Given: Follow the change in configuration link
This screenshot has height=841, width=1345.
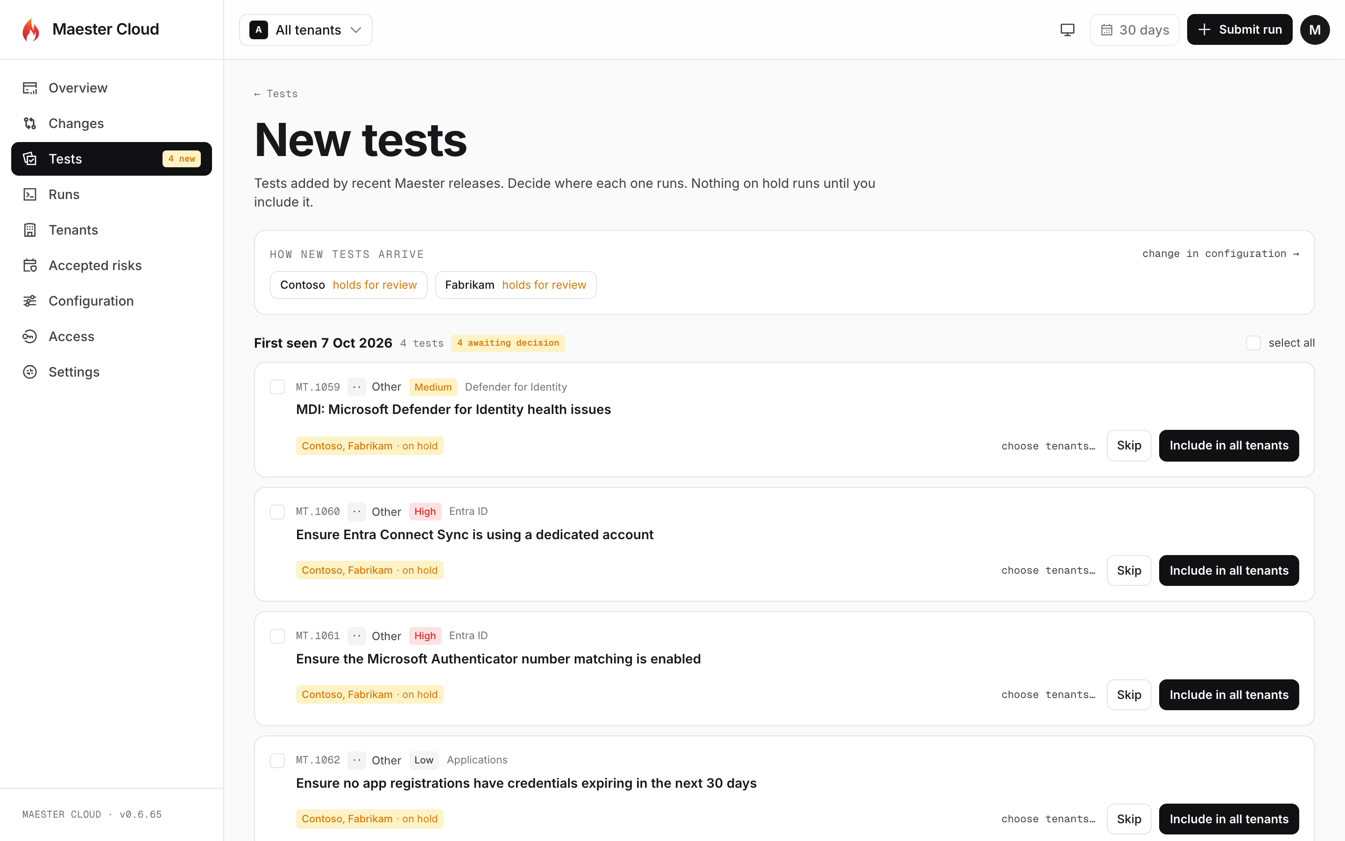Looking at the screenshot, I should coord(1220,254).
